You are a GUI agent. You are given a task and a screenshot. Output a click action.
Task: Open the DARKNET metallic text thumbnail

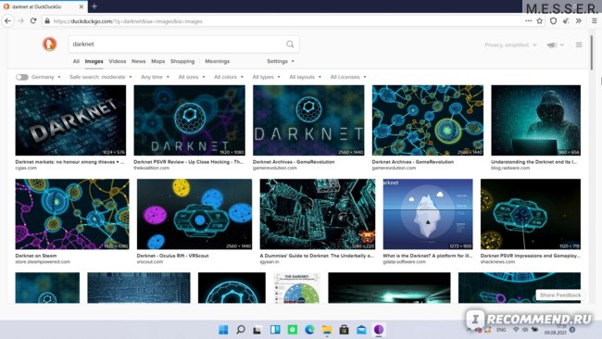pos(70,120)
